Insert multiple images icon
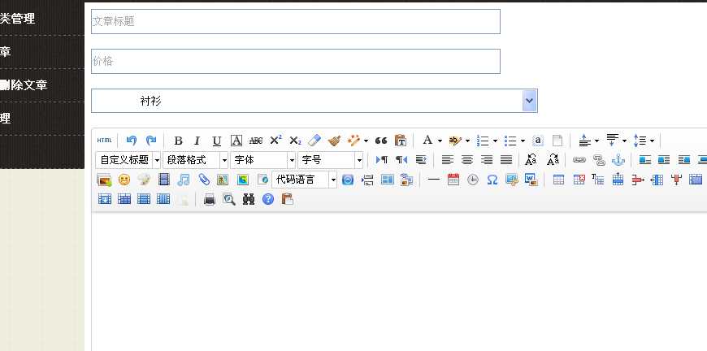 [x=104, y=180]
